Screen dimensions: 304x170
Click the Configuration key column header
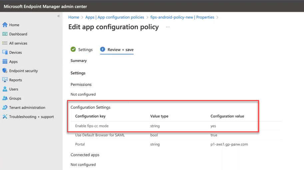[90, 116]
